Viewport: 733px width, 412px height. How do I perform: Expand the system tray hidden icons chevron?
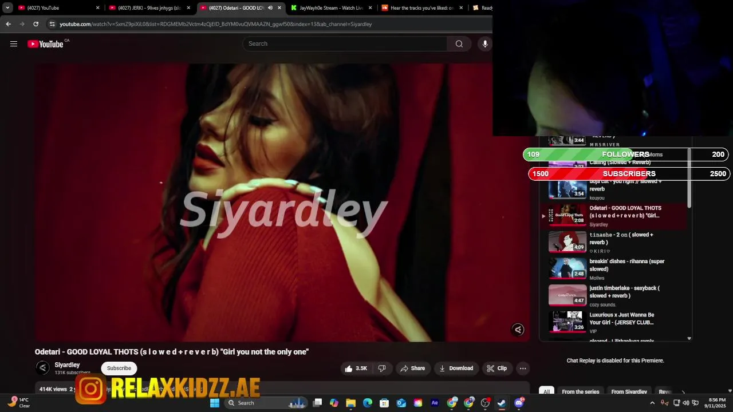coord(652,403)
